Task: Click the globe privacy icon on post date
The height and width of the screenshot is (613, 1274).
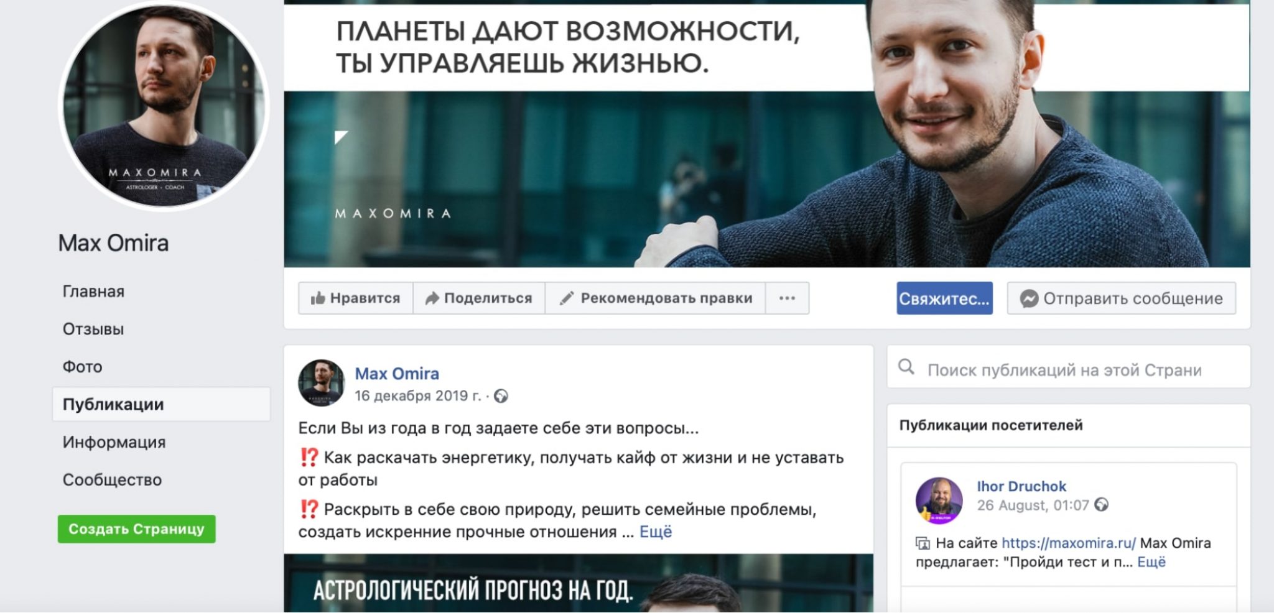Action: tap(501, 396)
